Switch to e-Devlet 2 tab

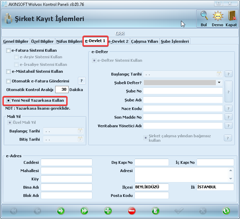click(118, 41)
